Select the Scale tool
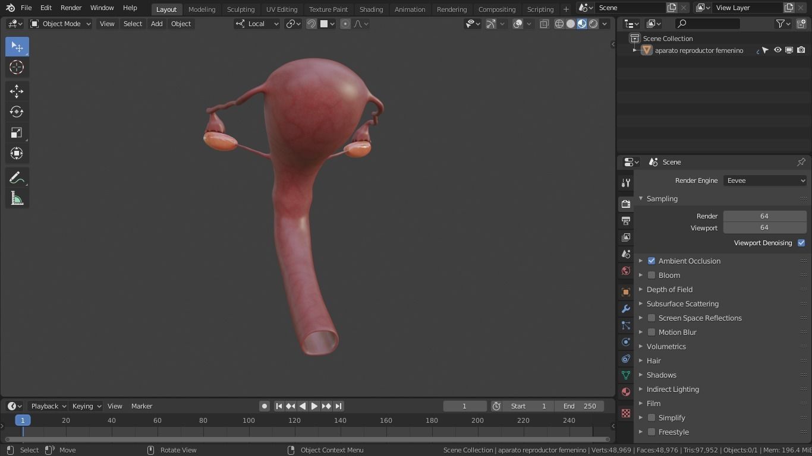This screenshot has width=812, height=456. [17, 132]
